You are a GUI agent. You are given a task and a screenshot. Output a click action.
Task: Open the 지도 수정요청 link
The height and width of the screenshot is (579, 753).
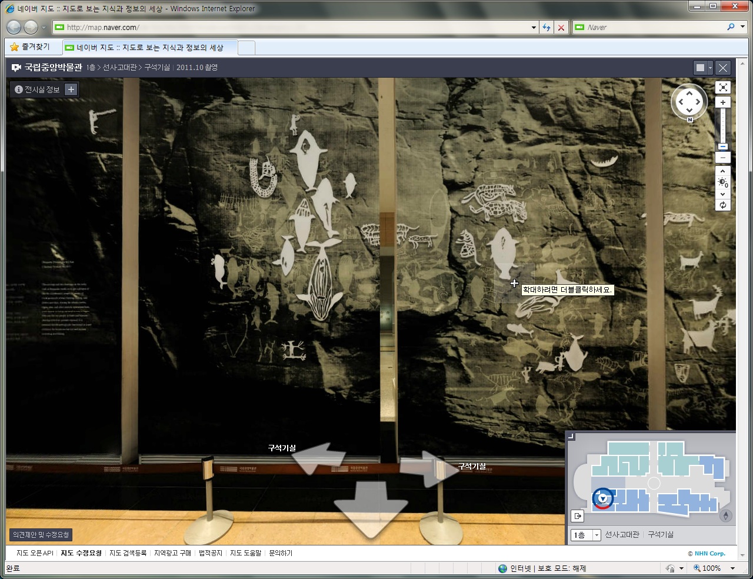[81, 553]
